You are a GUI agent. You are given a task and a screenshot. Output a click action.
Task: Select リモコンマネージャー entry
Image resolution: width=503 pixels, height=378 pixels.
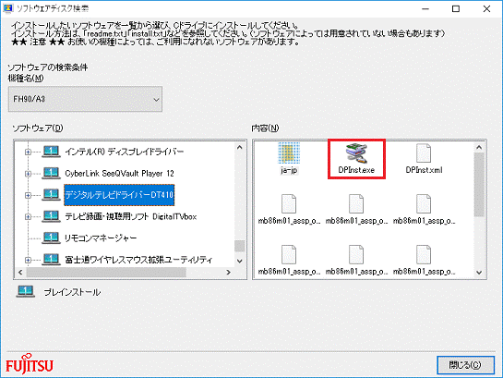[101, 238]
